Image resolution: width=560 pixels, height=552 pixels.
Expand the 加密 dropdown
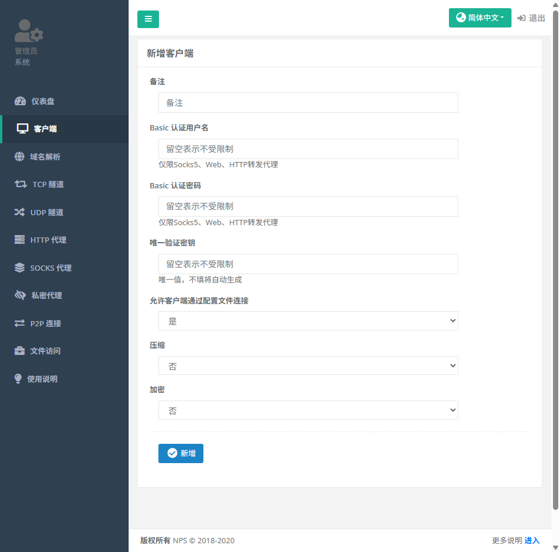click(308, 410)
